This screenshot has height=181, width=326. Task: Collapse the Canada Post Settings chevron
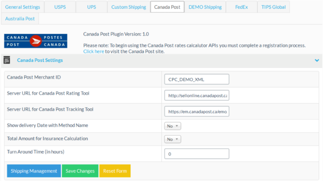point(317,60)
